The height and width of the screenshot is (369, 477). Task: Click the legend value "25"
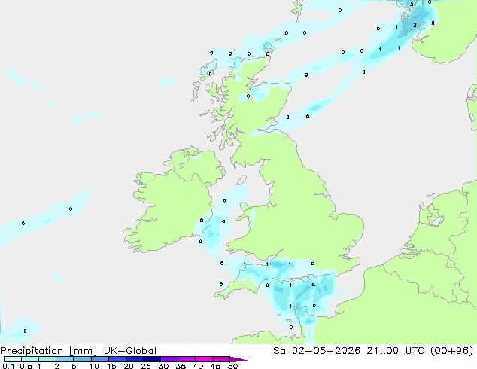click(x=146, y=366)
